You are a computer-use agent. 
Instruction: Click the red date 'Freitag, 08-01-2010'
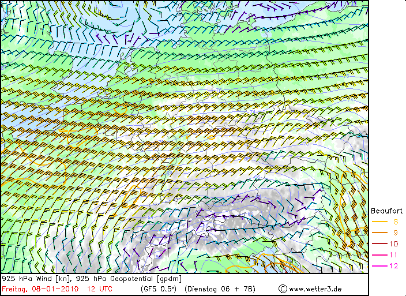tap(40, 288)
